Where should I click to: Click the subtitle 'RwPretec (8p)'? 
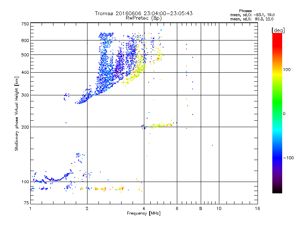[144, 18]
